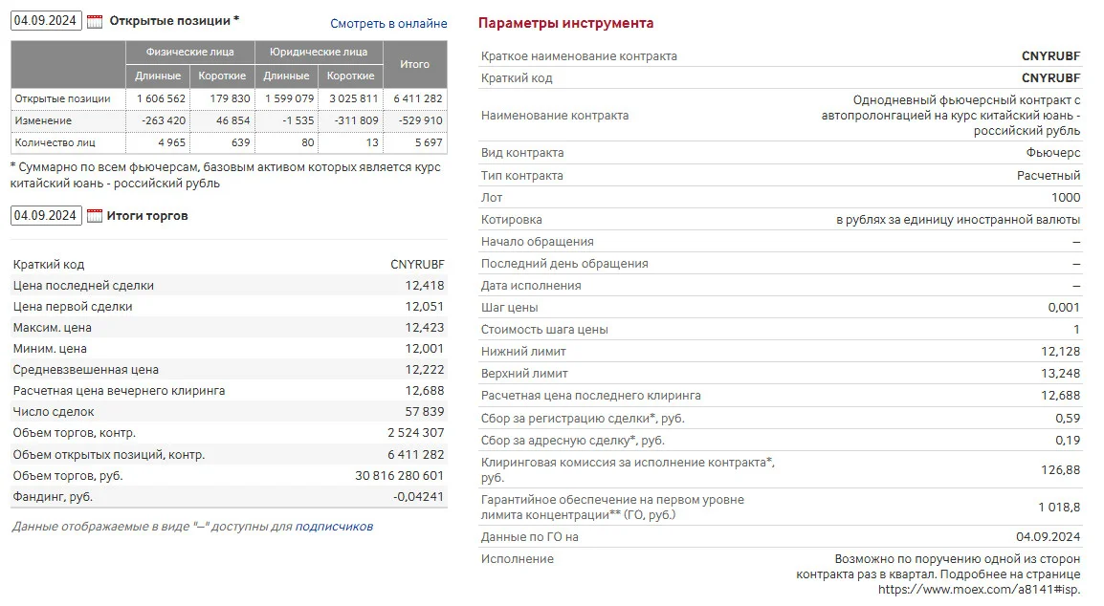Select CNYRUBF in Краткое наименование контракта row
Viewport: 1104px width, 606px height.
coord(1050,56)
